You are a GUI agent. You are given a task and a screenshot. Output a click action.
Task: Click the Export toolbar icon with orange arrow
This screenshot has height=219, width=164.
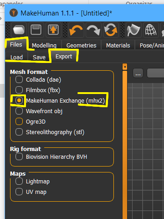pyautogui.click(x=53, y=30)
